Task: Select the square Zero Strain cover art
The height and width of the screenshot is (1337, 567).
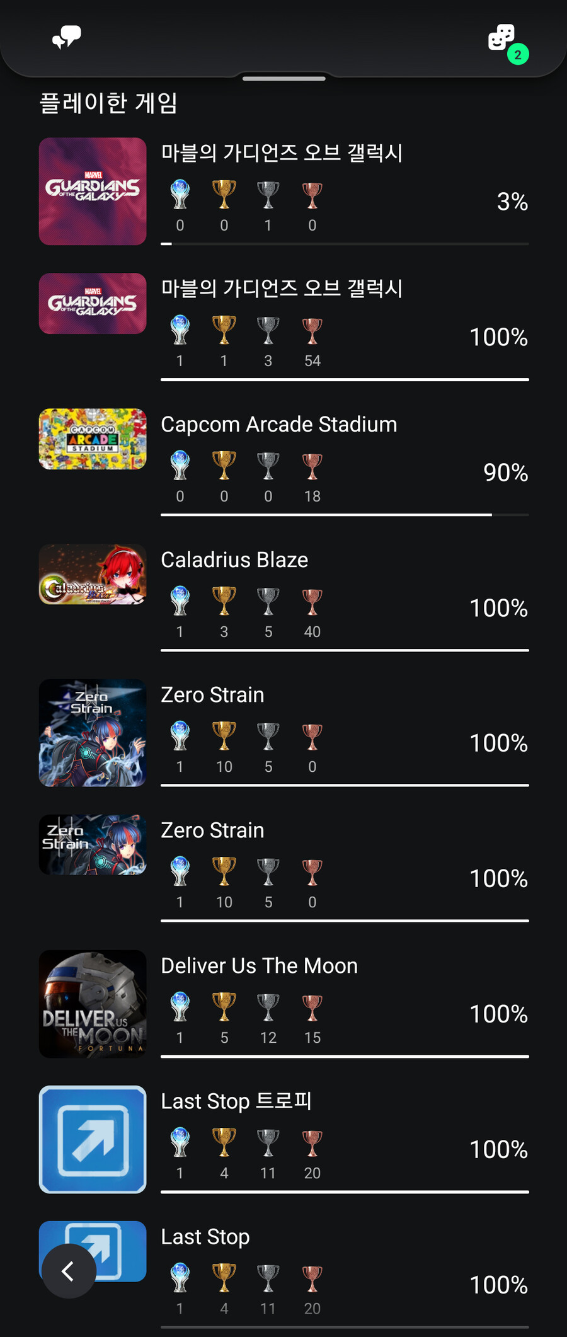Action: pyautogui.click(x=93, y=733)
